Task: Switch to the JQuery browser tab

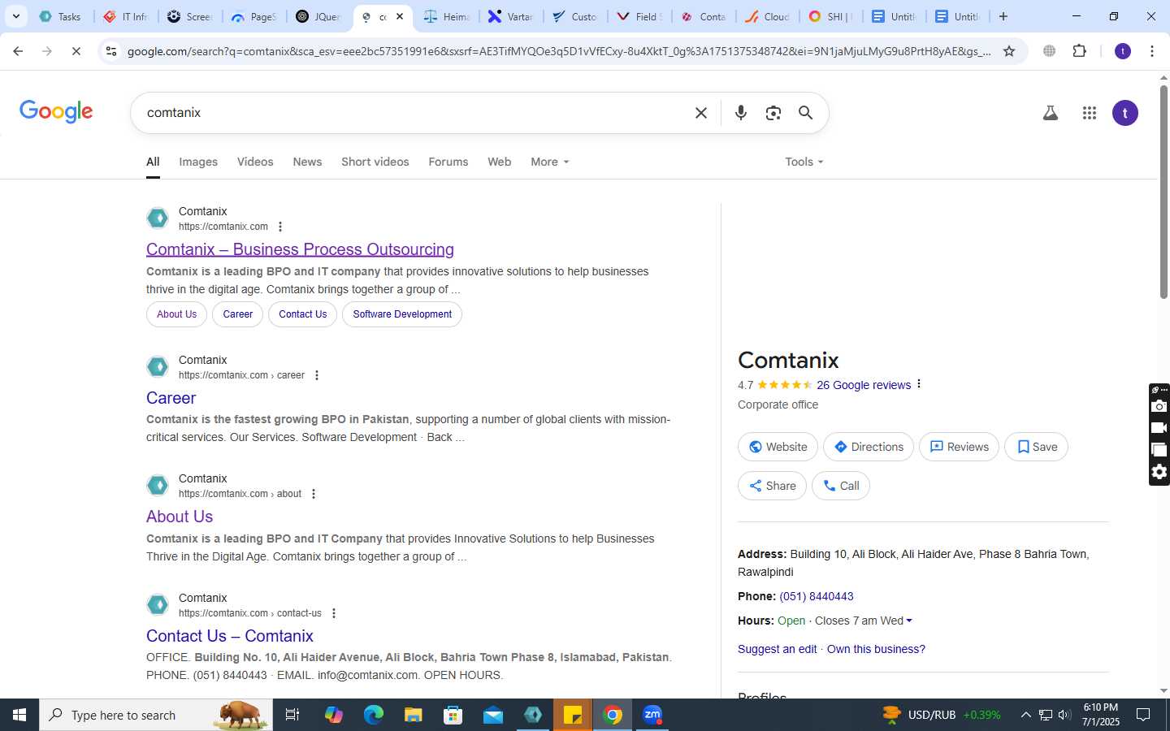Action: 318,16
